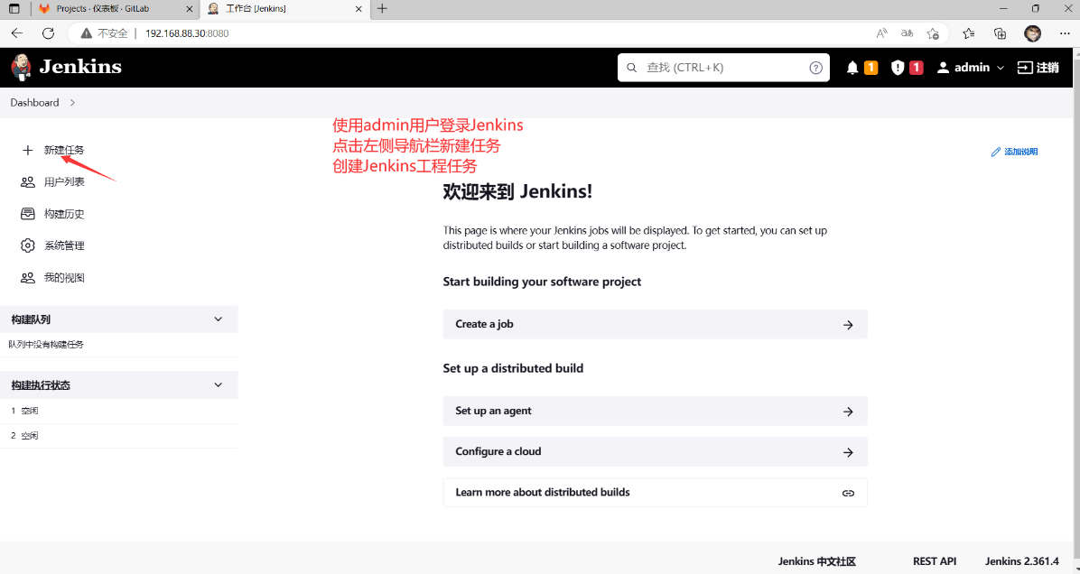Click Create a job

(655, 324)
